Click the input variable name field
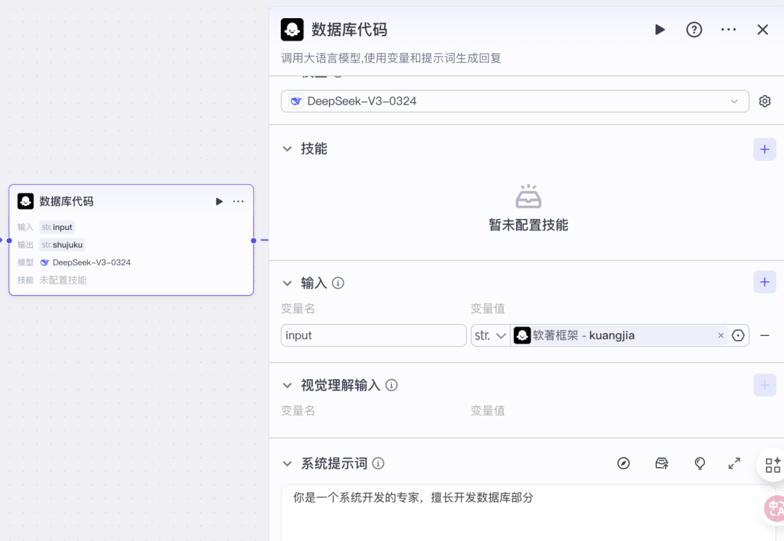The image size is (784, 541). [374, 336]
